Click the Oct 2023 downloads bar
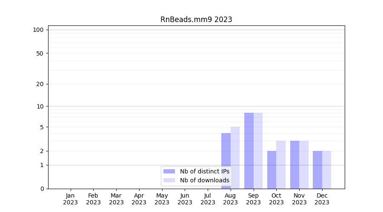Screen dimensions: 383x212 tap(281, 165)
